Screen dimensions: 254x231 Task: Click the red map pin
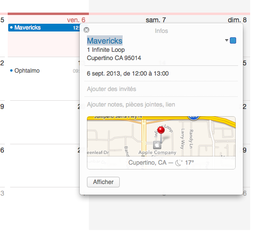(x=161, y=130)
